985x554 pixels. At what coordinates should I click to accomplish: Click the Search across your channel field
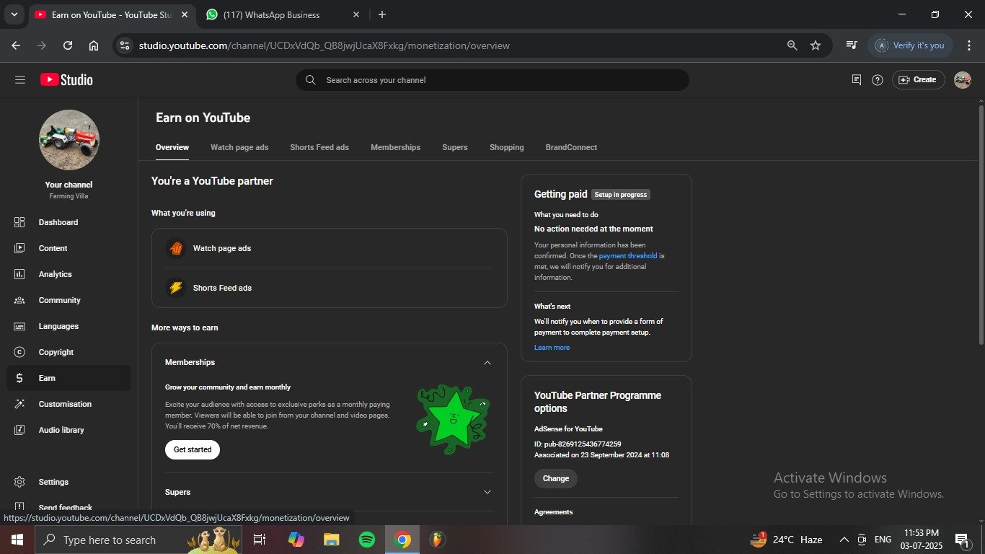tap(492, 80)
